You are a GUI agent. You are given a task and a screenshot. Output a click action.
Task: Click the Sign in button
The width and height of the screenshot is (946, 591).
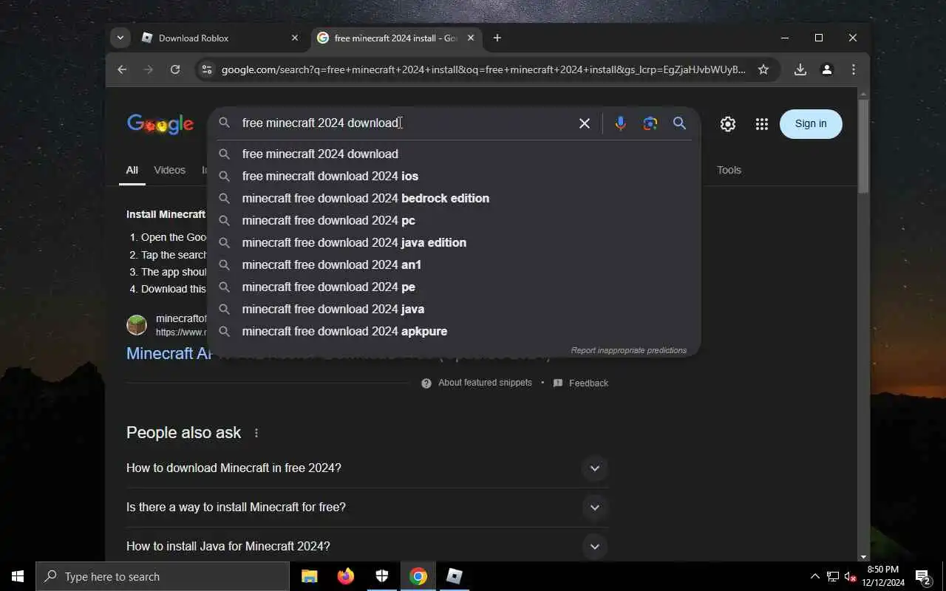coord(811,124)
